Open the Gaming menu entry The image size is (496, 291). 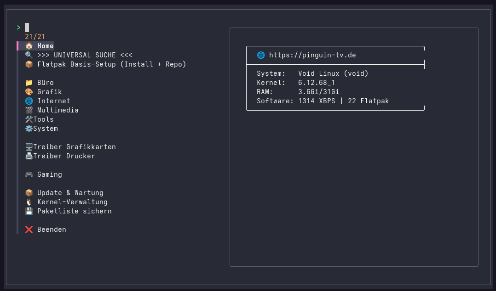pyautogui.click(x=50, y=174)
